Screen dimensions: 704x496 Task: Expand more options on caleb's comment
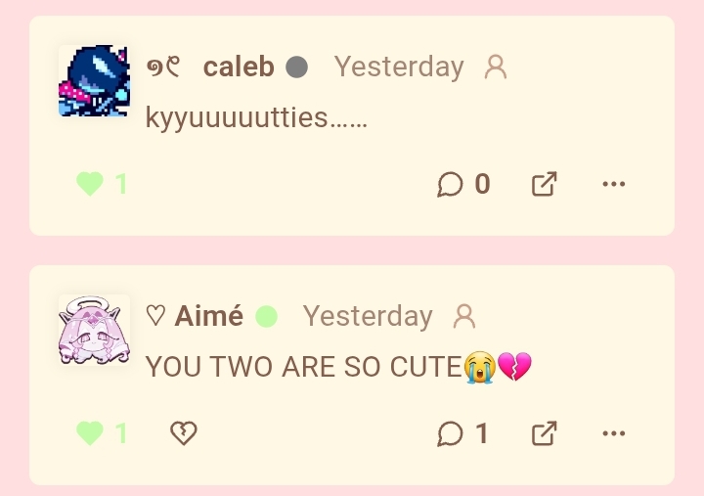(614, 184)
